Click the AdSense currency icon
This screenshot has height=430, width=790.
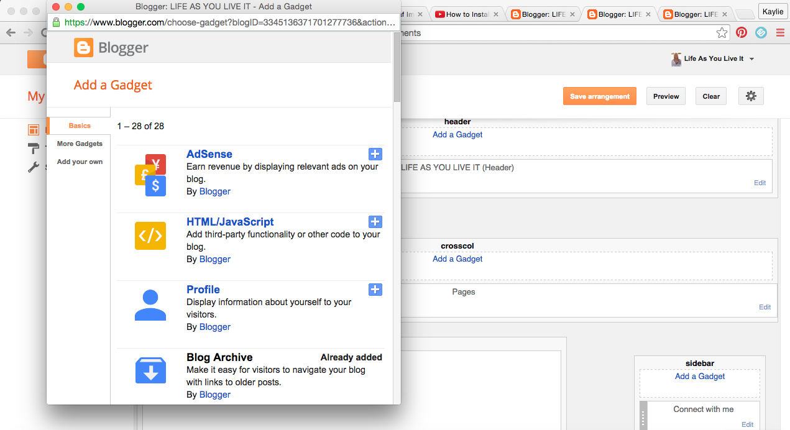tap(150, 175)
